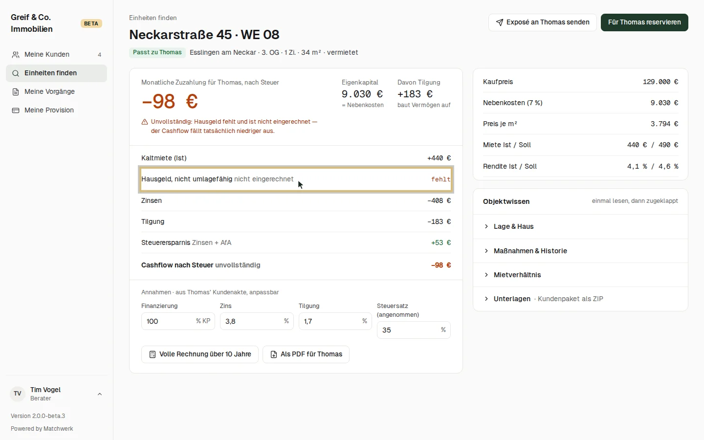Click the large -98 € monthly amount

(170, 101)
